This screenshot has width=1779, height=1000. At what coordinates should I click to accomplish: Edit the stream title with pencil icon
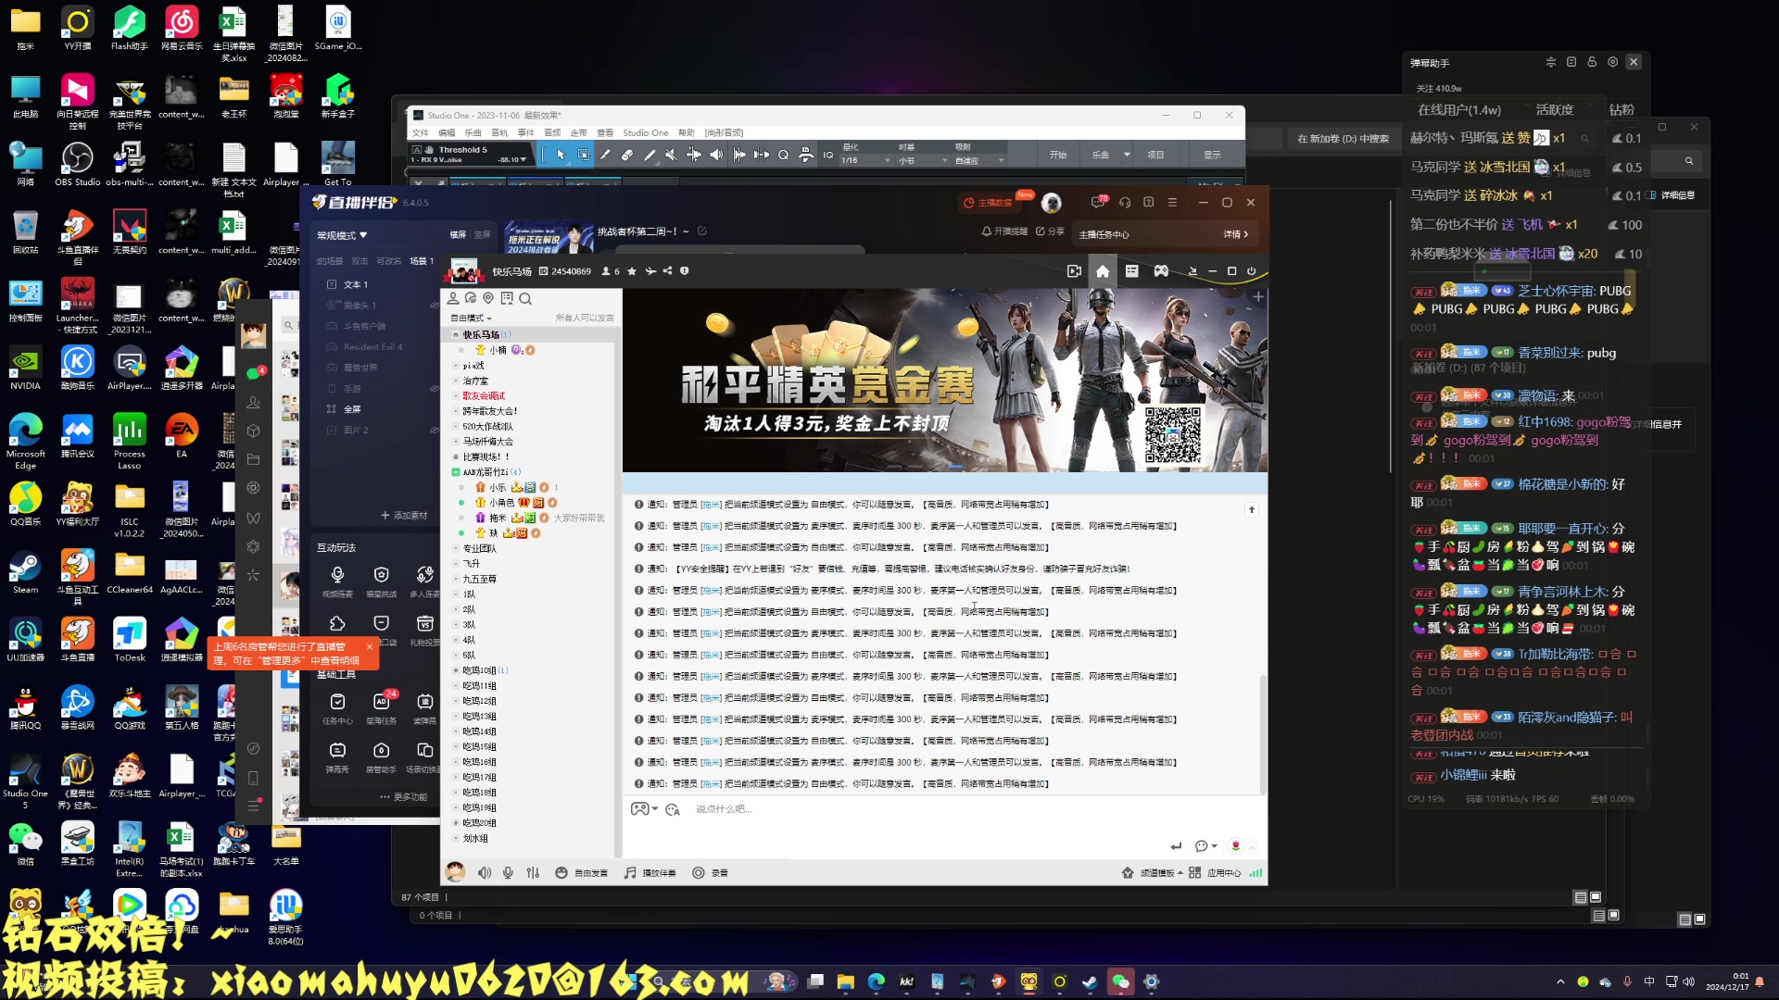click(x=701, y=231)
